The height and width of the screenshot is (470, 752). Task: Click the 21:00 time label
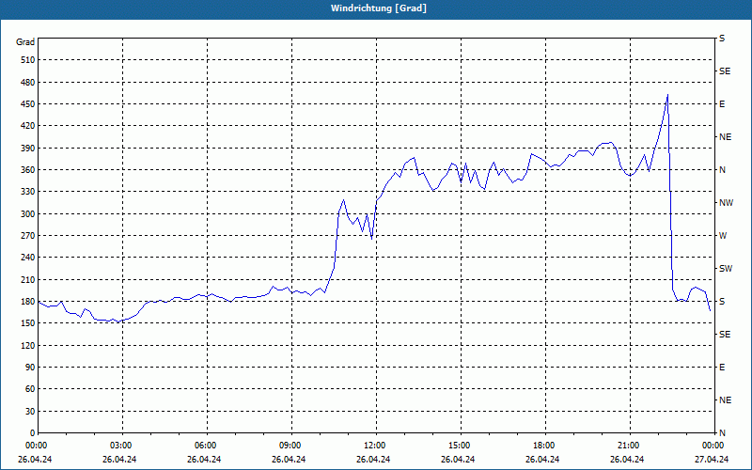(630, 446)
